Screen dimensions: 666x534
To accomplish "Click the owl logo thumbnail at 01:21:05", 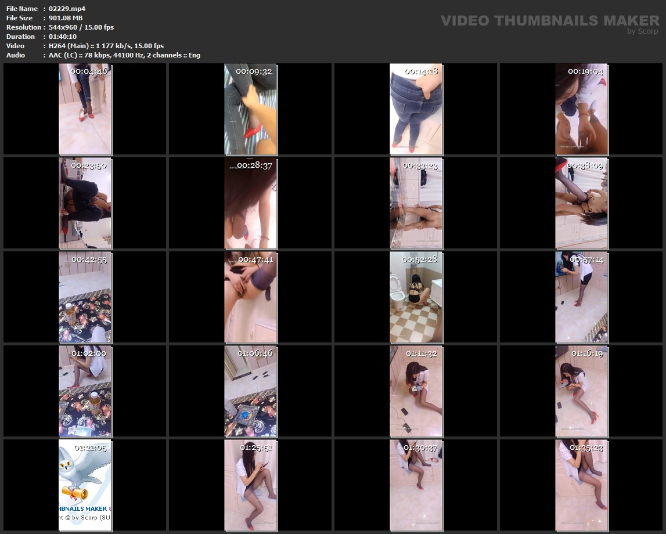I will click(85, 485).
